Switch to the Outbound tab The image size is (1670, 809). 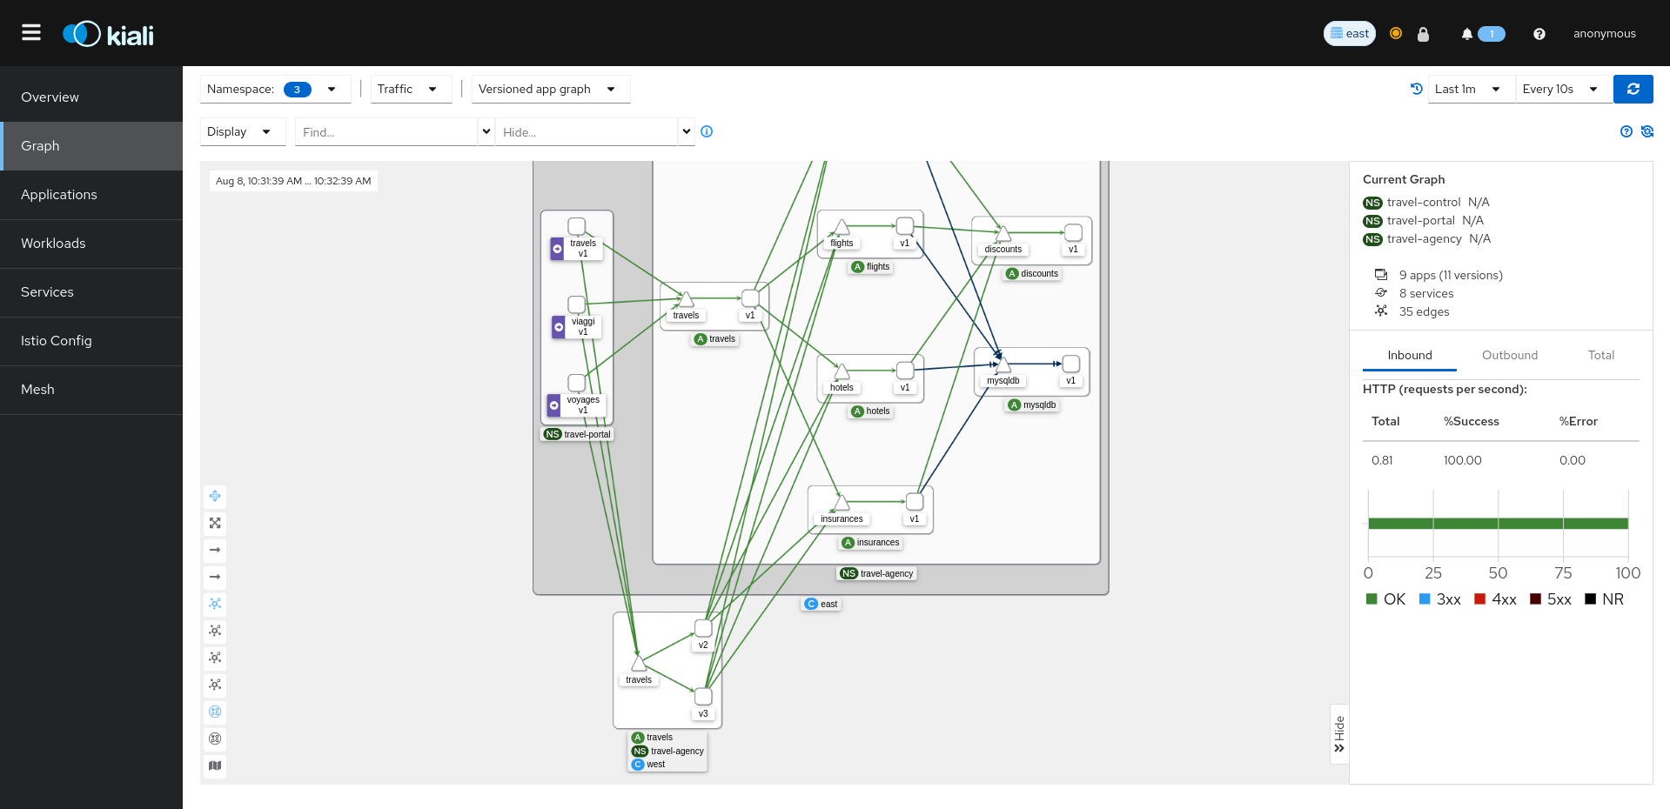point(1509,355)
